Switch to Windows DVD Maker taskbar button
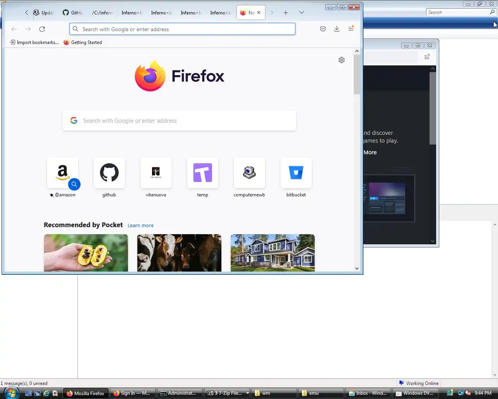Image resolution: width=498 pixels, height=399 pixels. click(415, 393)
